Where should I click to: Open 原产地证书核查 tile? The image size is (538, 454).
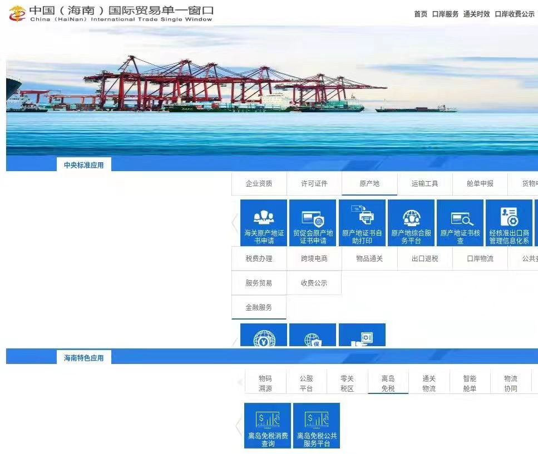tap(460, 223)
